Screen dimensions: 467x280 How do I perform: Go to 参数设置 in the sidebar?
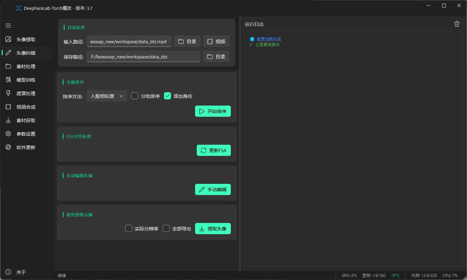coord(26,134)
